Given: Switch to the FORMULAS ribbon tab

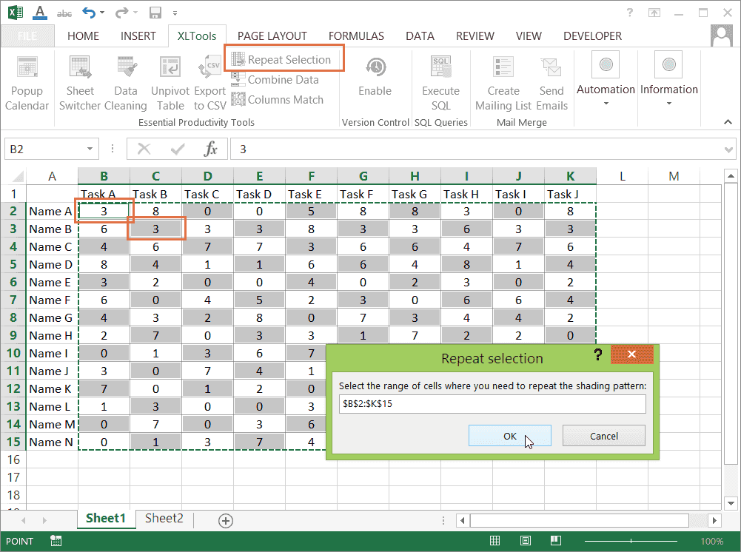Looking at the screenshot, I should pyautogui.click(x=356, y=36).
